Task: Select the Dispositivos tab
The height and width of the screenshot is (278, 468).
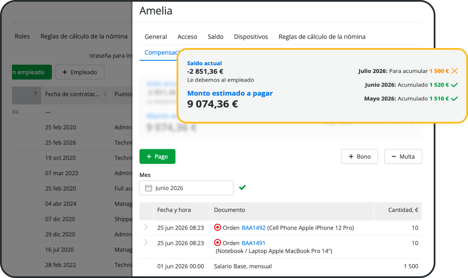Action: 251,37
